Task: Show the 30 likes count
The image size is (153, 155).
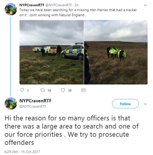Action: pyautogui.click(x=70, y=91)
